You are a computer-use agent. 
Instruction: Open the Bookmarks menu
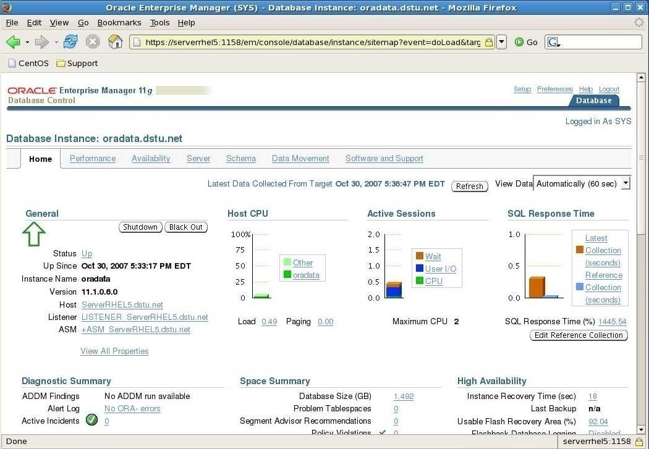click(x=119, y=23)
